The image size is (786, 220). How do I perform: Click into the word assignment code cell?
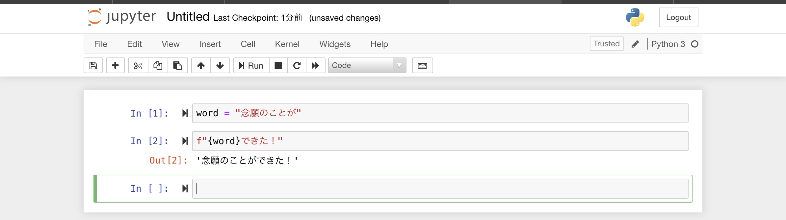pos(440,113)
